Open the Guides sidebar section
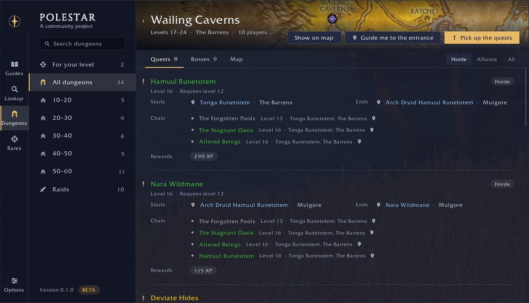529x303 pixels. pyautogui.click(x=14, y=69)
